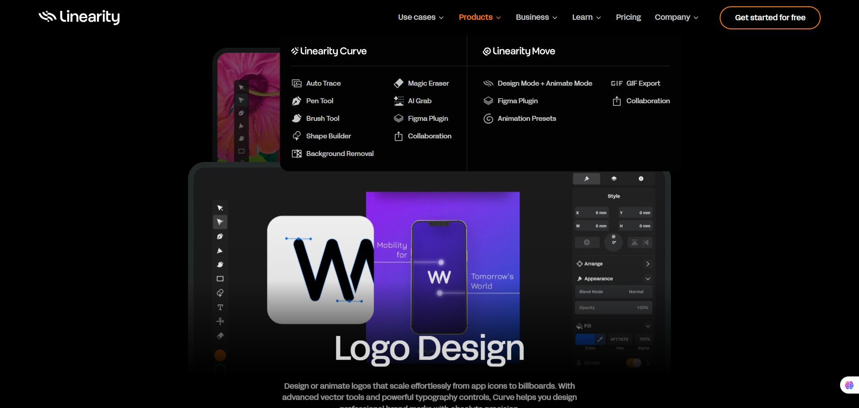Open Shape Builder via its icon
859x408 pixels.
pyautogui.click(x=296, y=136)
